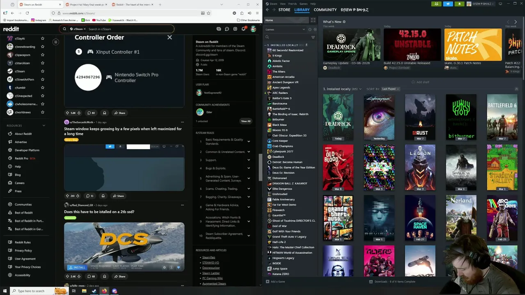Toggle favorite star for r/Unexpected

[43, 96]
